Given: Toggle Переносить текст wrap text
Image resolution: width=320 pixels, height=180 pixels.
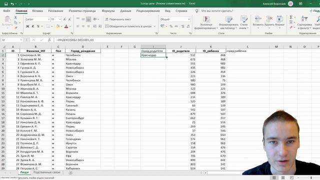Looking at the screenshot, I should click(118, 19).
